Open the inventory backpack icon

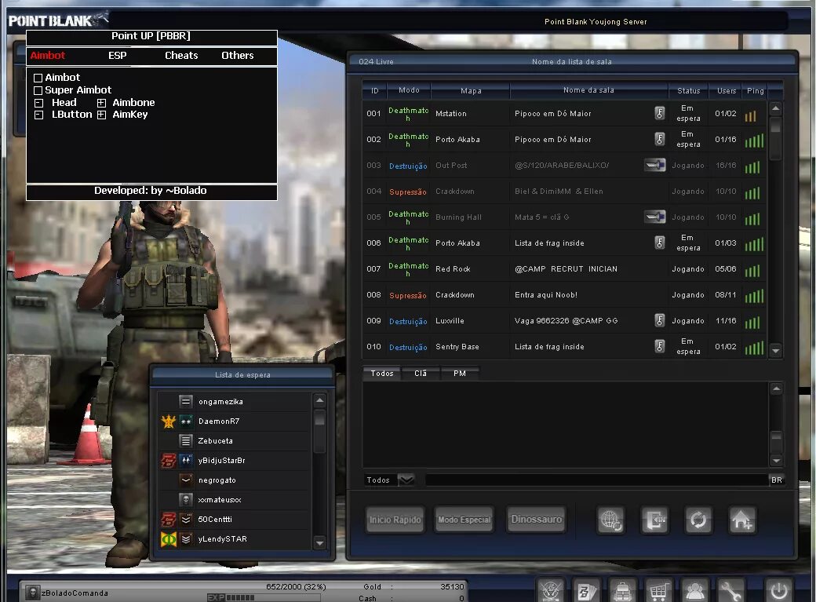tap(623, 590)
